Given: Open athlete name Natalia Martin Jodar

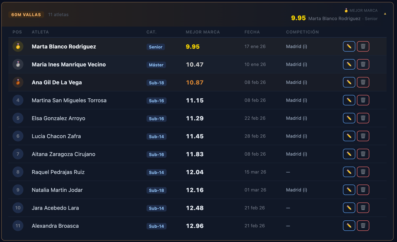Looking at the screenshot, I should pos(57,190).
